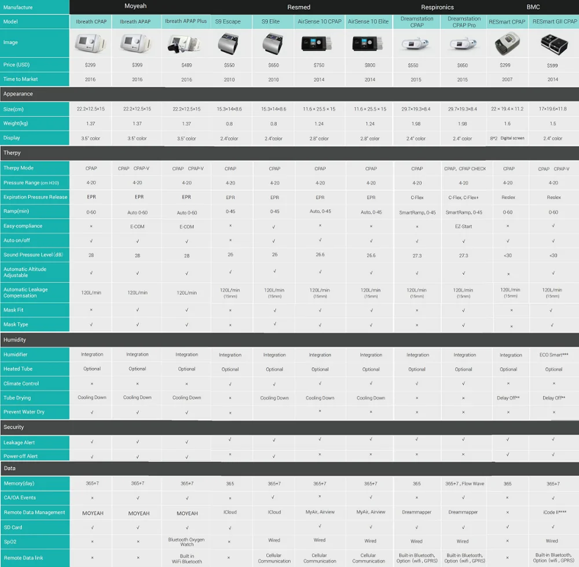Open the S9 Escape device picture

point(228,43)
